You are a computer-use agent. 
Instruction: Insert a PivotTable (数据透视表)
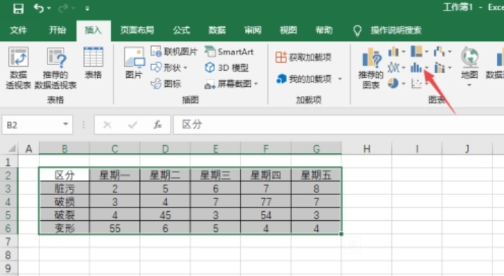point(18,67)
